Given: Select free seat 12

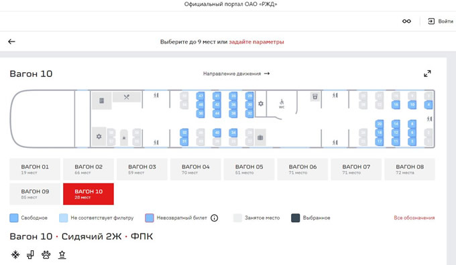Looking at the screenshot, I should [x=396, y=132].
